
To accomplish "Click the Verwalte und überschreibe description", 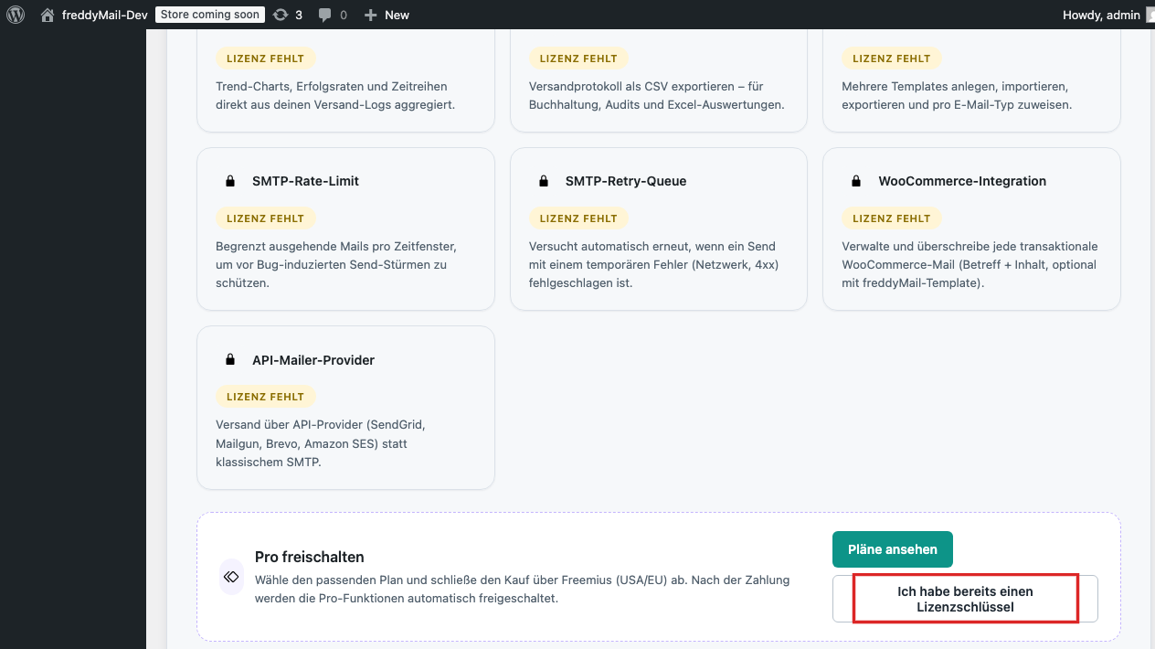I will click(970, 265).
